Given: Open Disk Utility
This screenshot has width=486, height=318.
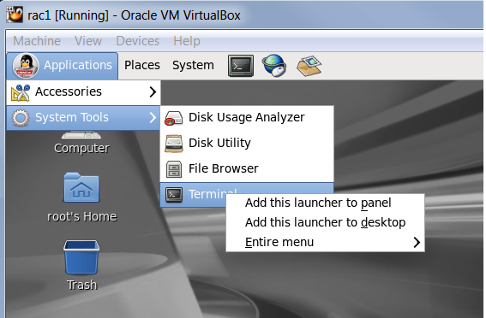Looking at the screenshot, I should coord(247,143).
